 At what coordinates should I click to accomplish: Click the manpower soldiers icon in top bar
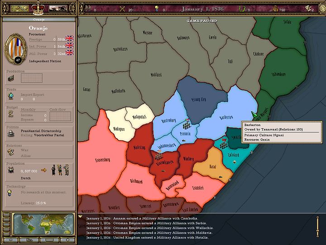coord(88,9)
